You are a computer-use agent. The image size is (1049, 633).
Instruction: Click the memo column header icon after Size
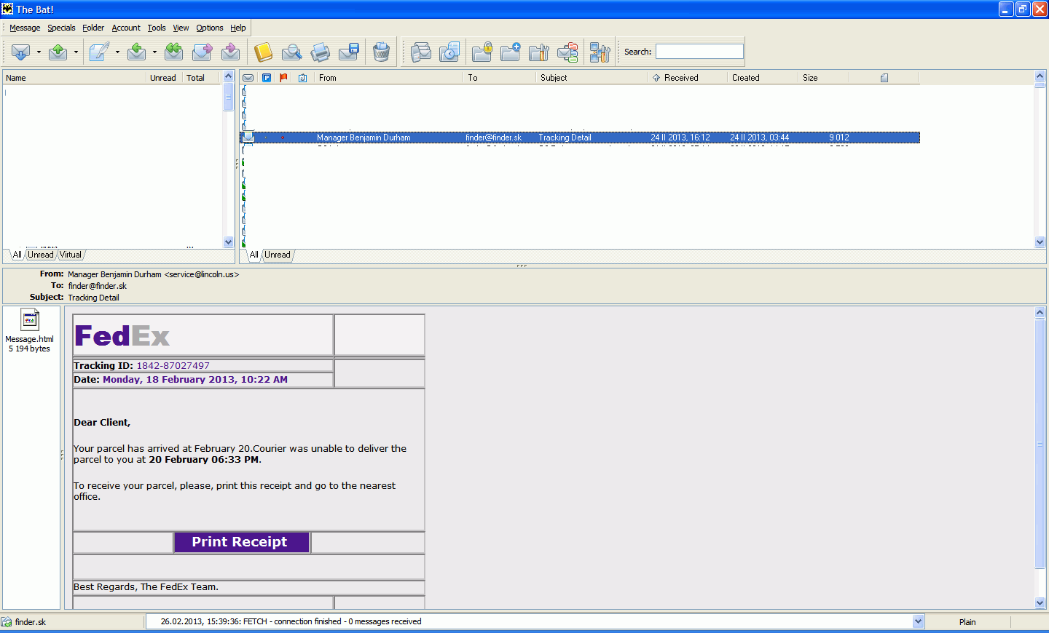coord(884,78)
